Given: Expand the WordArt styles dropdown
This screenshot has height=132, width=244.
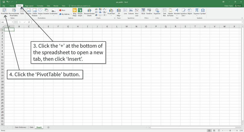Looking at the screenshot, I should point(177,16).
